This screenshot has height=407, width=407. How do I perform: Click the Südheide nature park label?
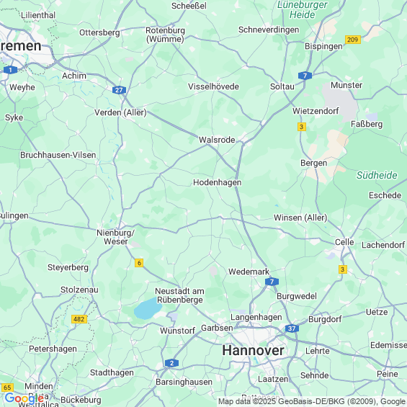(377, 175)
